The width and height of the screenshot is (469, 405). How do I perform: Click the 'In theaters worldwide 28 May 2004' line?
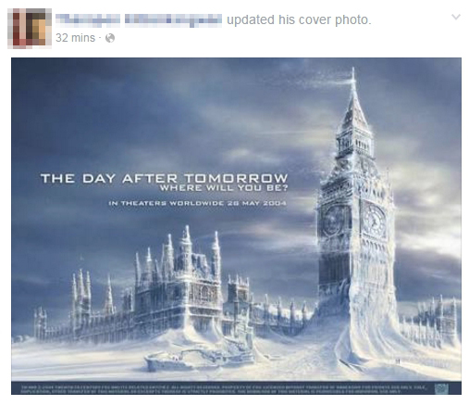(197, 203)
